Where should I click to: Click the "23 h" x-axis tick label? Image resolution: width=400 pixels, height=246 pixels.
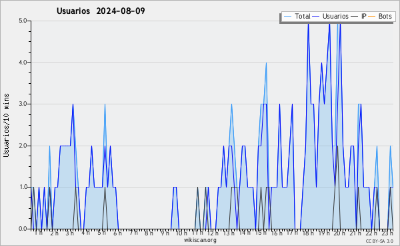387,233
